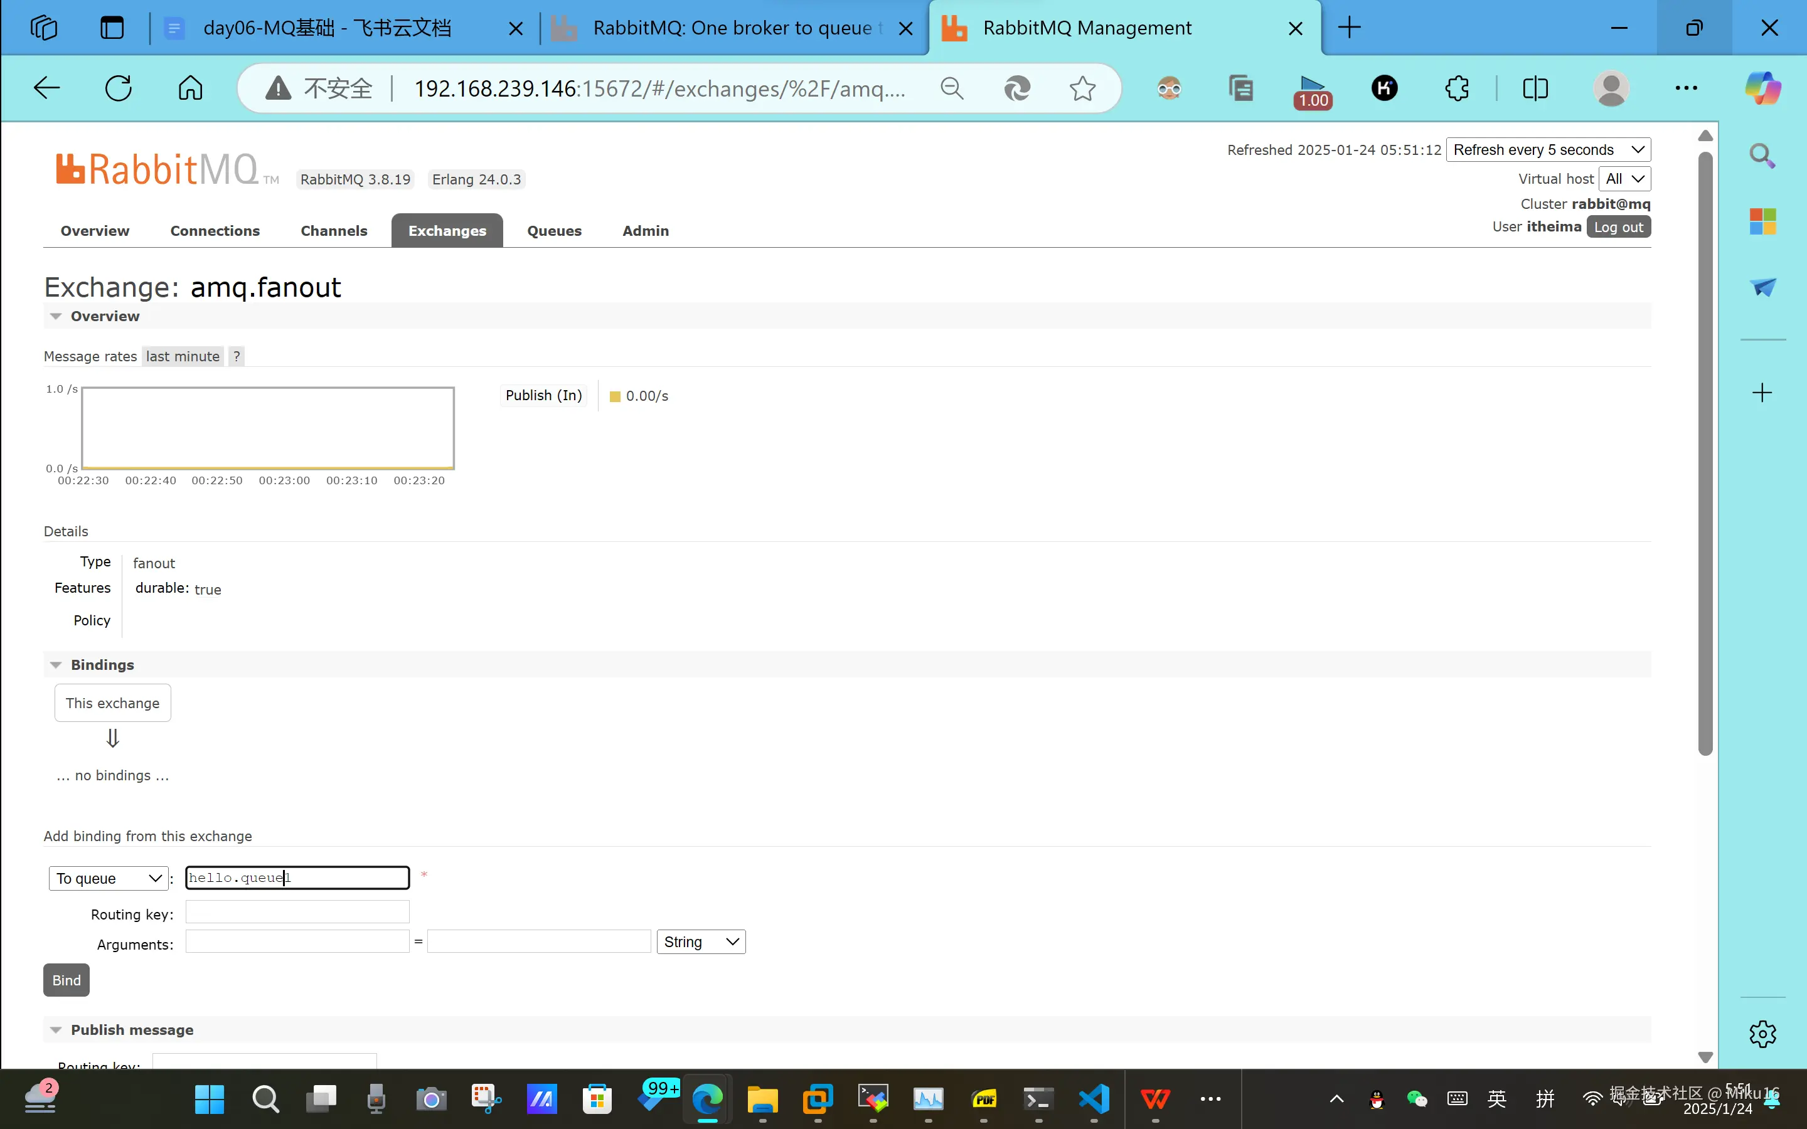
Task: Open Copilot sidebar icon
Action: [x=1762, y=88]
